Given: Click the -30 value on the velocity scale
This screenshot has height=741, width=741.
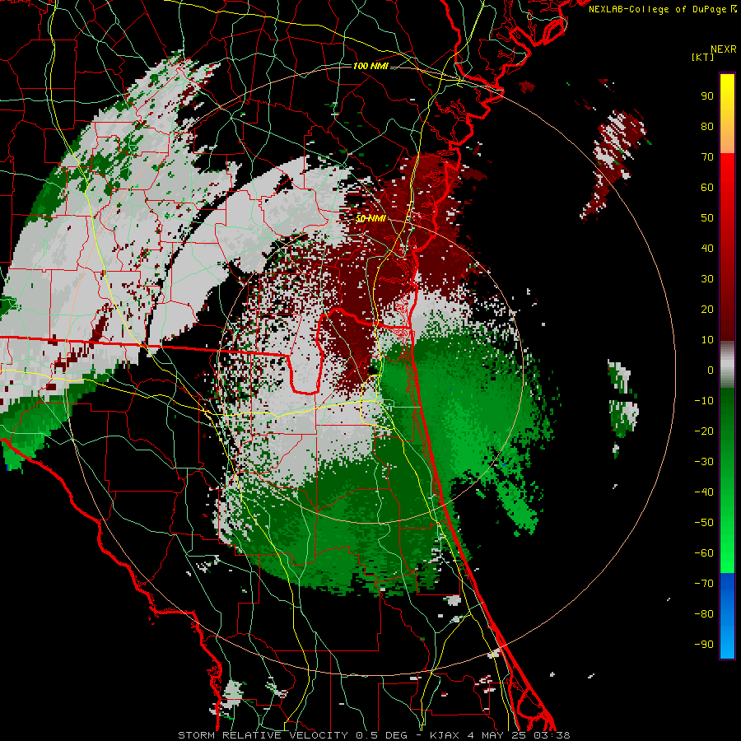Looking at the screenshot, I should click(x=704, y=462).
